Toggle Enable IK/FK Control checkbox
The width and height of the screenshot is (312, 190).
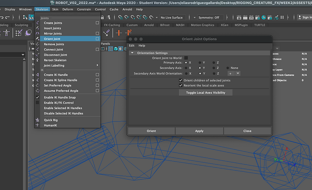tap(37, 103)
